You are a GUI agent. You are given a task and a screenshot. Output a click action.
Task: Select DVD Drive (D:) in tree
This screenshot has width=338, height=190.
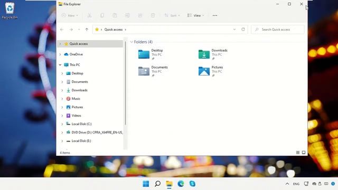[97, 132]
